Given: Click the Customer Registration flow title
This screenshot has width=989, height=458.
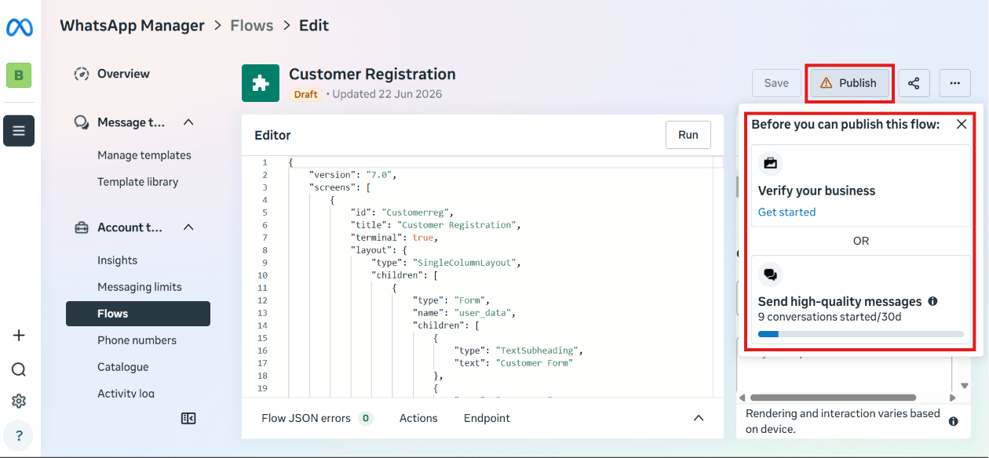Looking at the screenshot, I should tap(372, 75).
